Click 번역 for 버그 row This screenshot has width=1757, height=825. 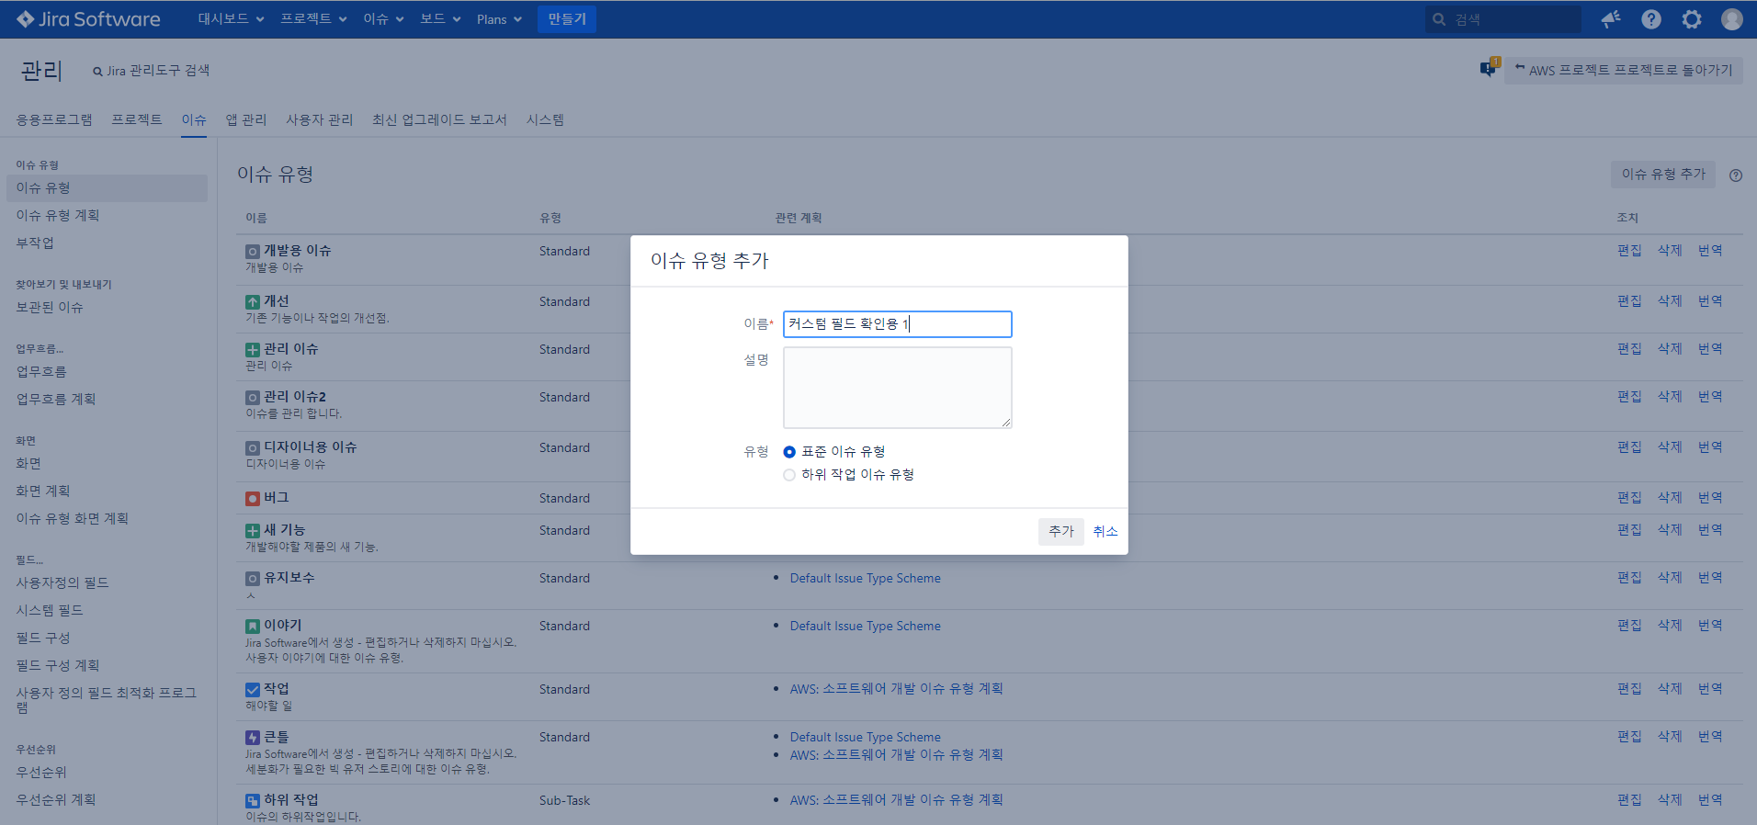coord(1710,498)
